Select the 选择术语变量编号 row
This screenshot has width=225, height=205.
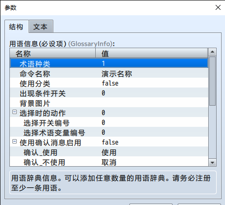(x=109, y=132)
